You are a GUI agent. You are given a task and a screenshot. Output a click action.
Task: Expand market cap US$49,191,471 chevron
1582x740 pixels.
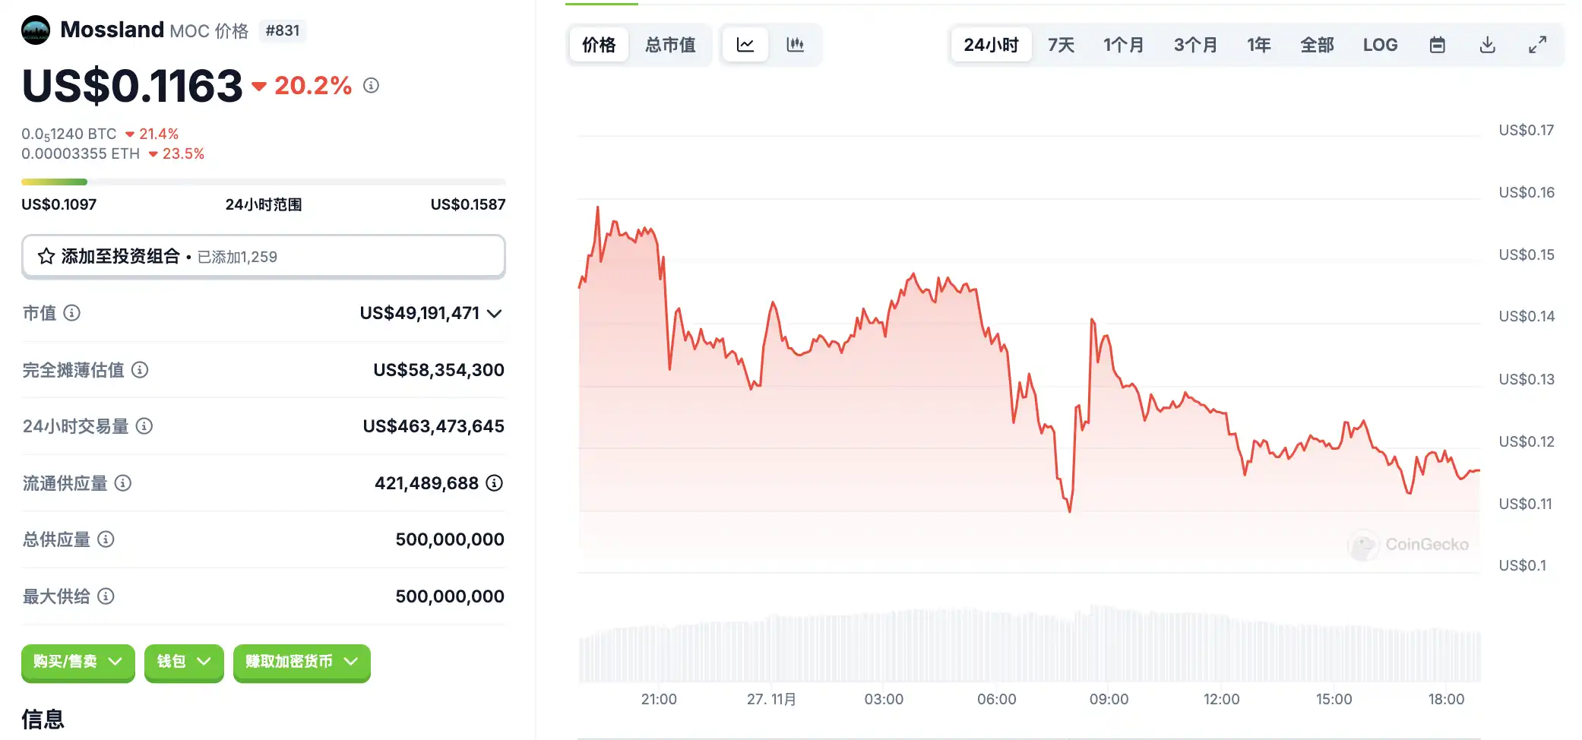click(x=495, y=313)
